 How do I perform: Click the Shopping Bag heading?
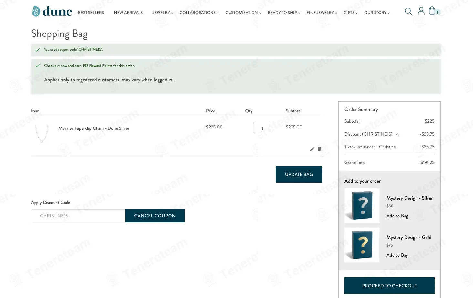[x=59, y=34]
